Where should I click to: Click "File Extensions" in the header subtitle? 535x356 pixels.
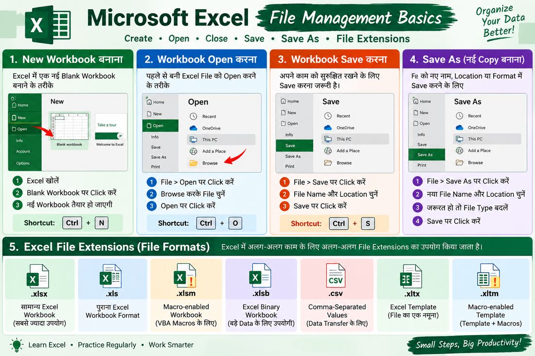tap(373, 38)
